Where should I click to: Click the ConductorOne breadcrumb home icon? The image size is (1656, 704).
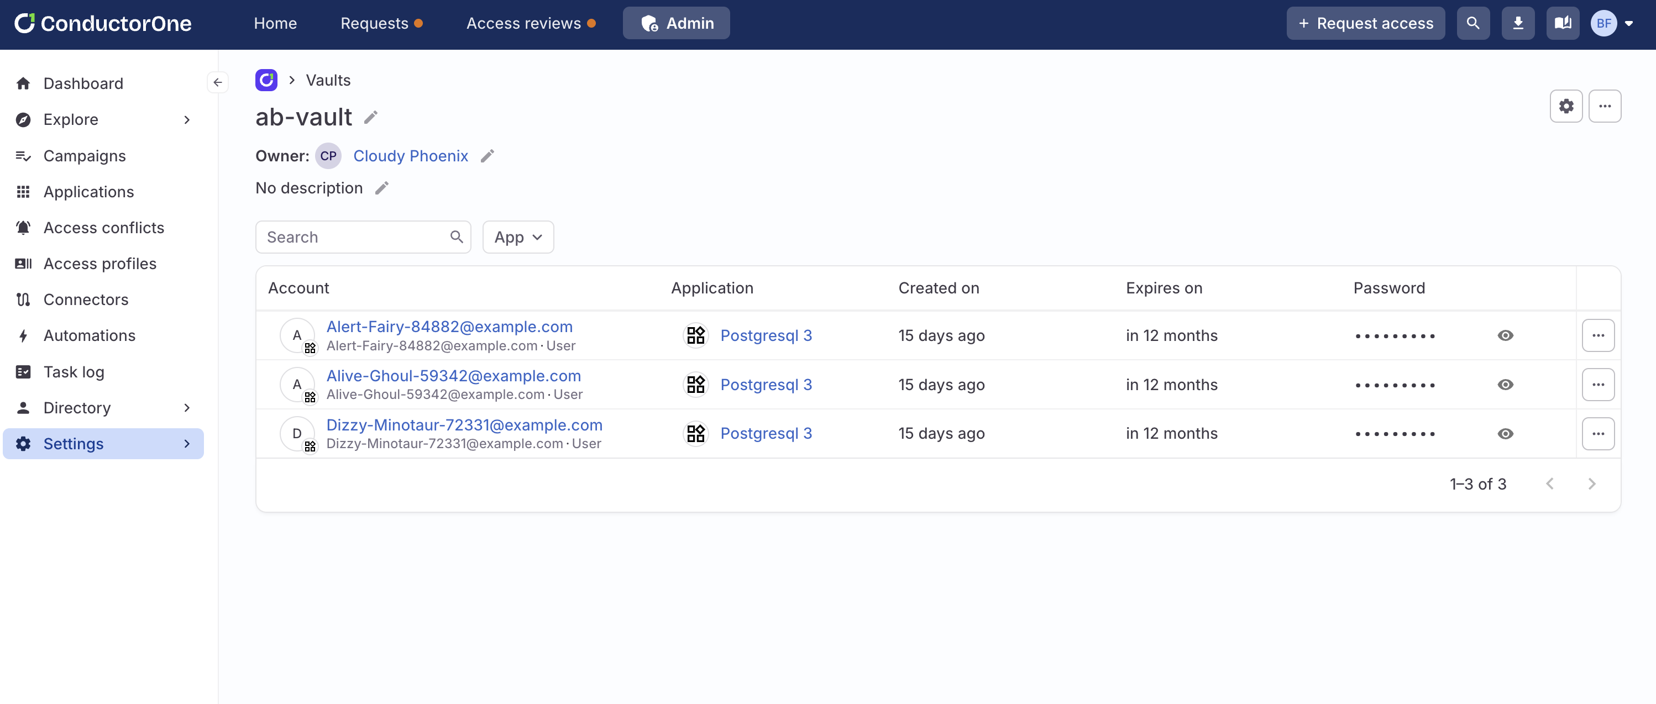tap(266, 80)
